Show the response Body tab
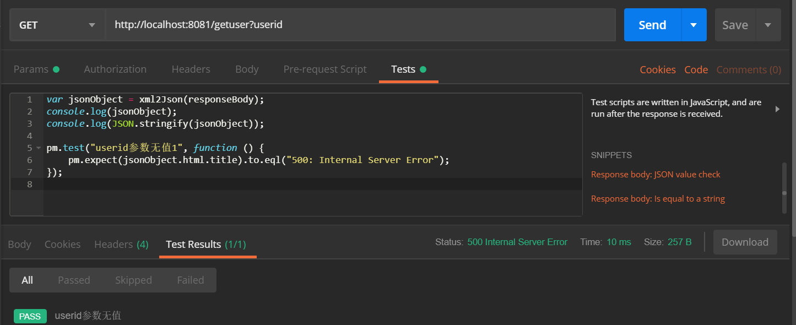Viewport: 796px width, 325px height. [x=20, y=244]
